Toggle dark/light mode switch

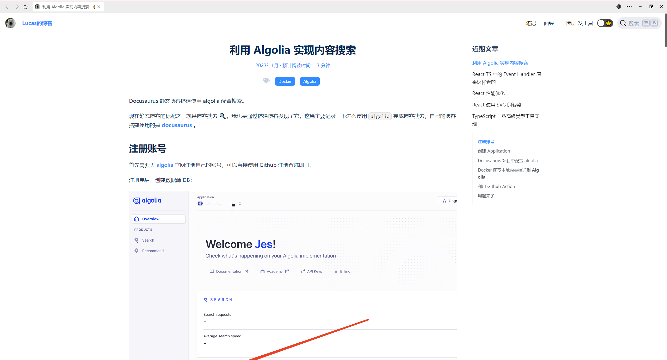(605, 23)
